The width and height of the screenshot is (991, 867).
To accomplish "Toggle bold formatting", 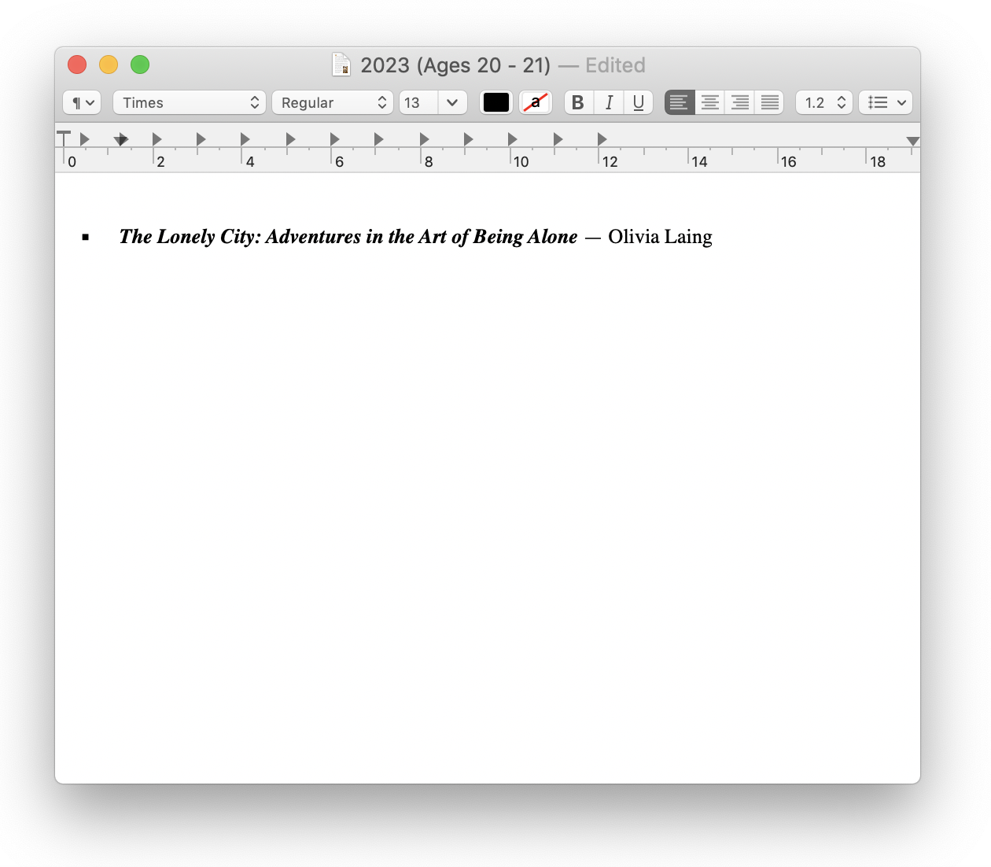I will (578, 103).
